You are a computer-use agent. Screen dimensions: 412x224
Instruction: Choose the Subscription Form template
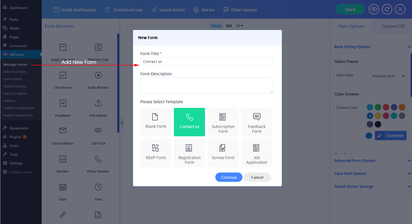[x=223, y=122]
